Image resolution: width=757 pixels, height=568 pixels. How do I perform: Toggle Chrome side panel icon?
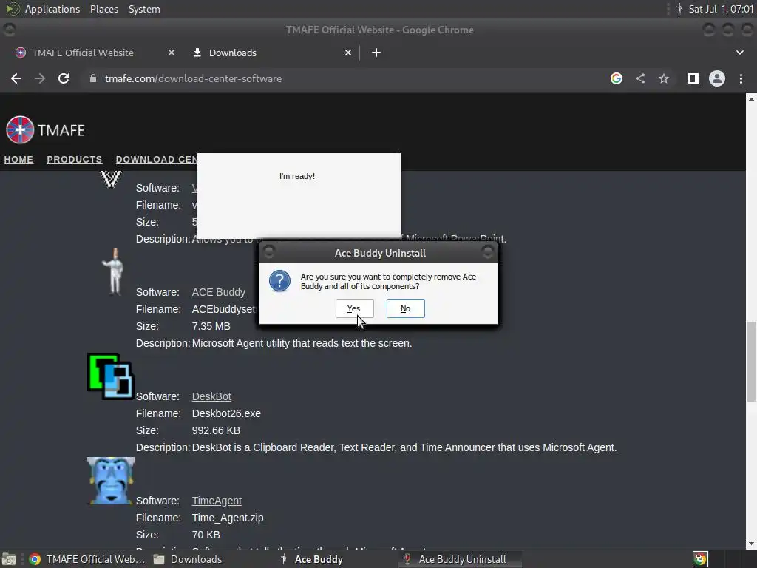693,78
